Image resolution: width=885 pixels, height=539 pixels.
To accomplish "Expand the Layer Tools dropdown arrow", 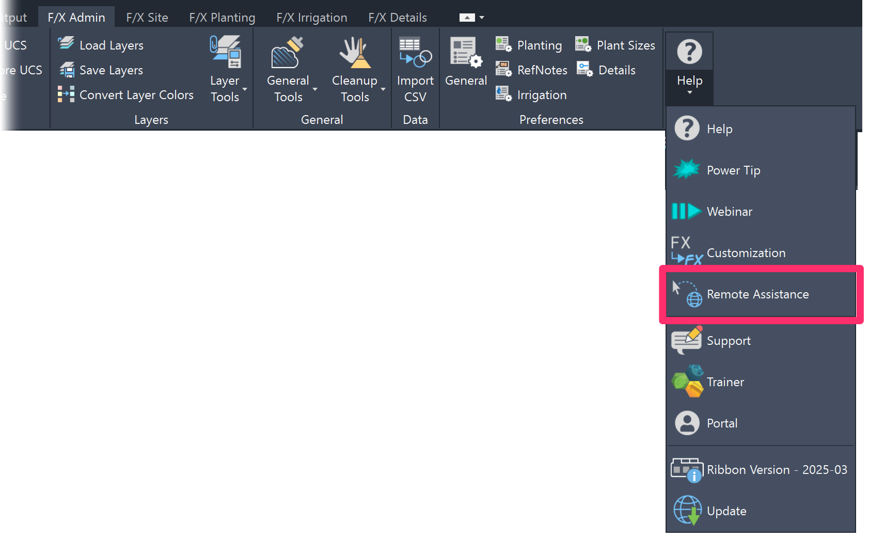I will point(245,89).
